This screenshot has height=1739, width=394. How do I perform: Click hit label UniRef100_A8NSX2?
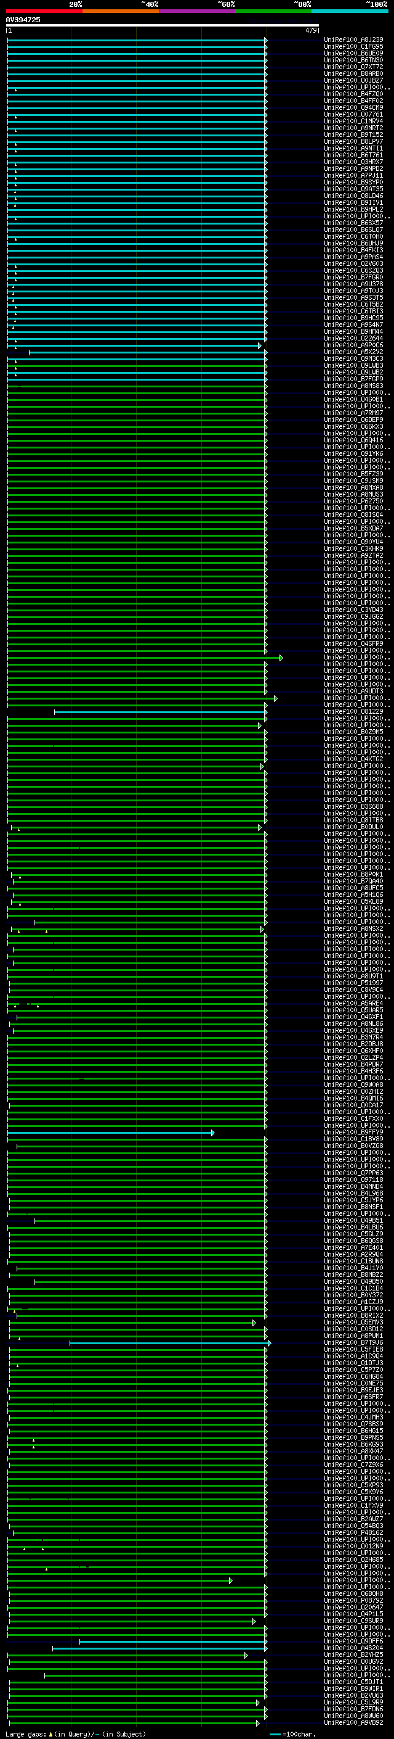[353, 928]
